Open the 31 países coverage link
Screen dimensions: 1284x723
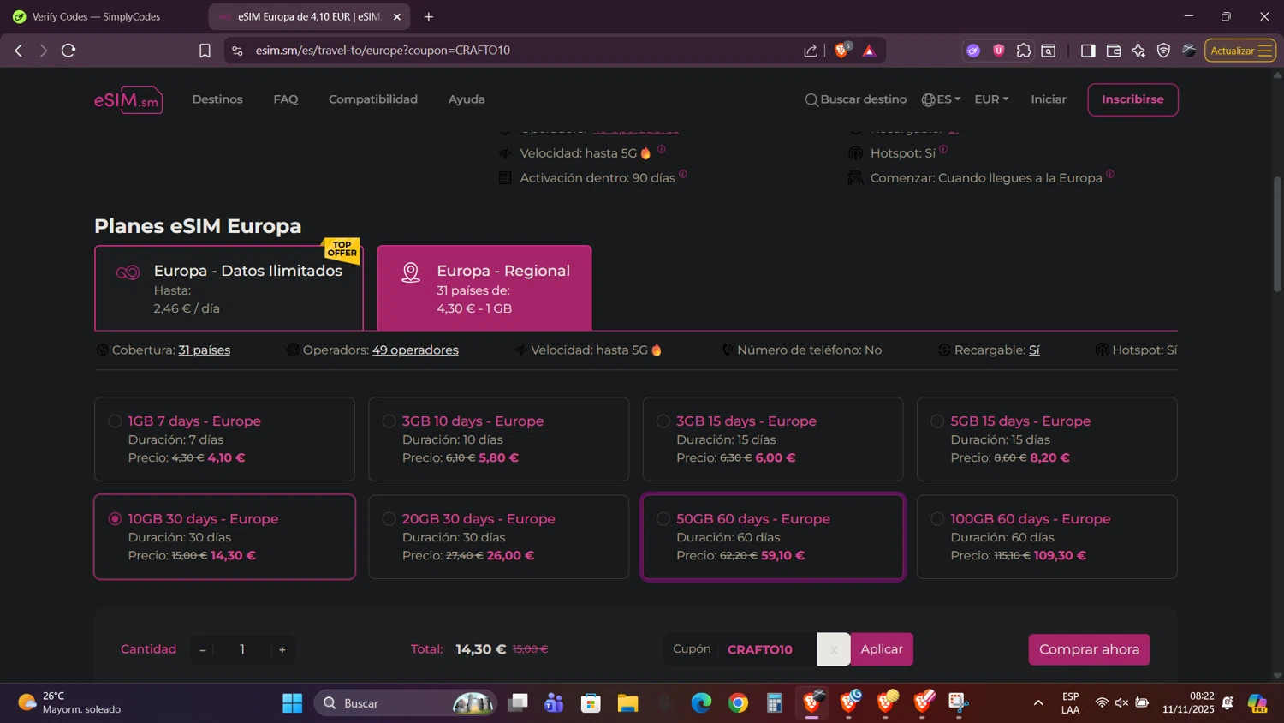pos(204,350)
